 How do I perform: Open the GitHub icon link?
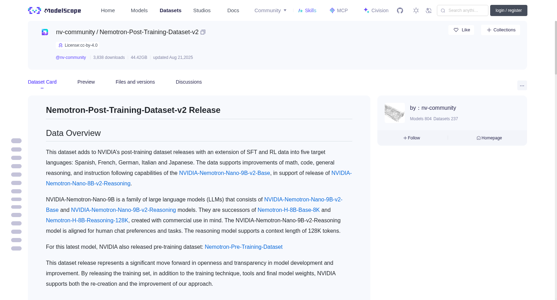tap(400, 10)
